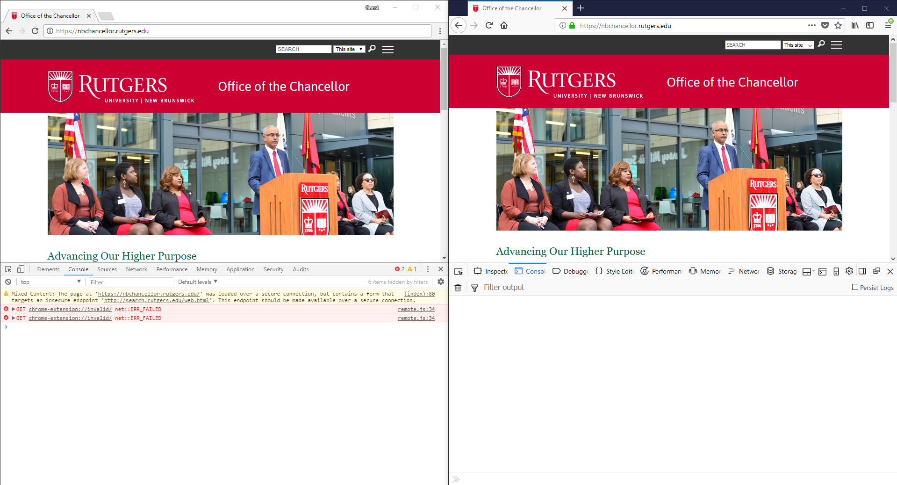Toggle Firefox split console

point(823,271)
